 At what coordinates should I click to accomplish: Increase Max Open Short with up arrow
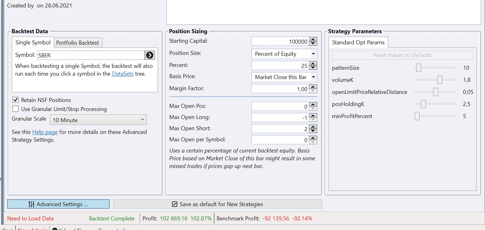click(x=313, y=127)
